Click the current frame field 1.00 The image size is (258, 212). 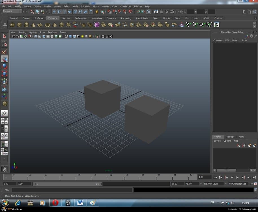point(205,177)
